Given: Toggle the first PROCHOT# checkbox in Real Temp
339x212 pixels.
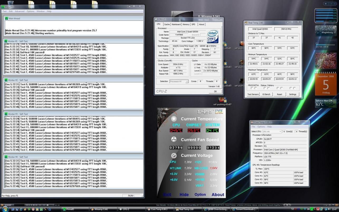Looking at the screenshot, I should coord(252,88).
